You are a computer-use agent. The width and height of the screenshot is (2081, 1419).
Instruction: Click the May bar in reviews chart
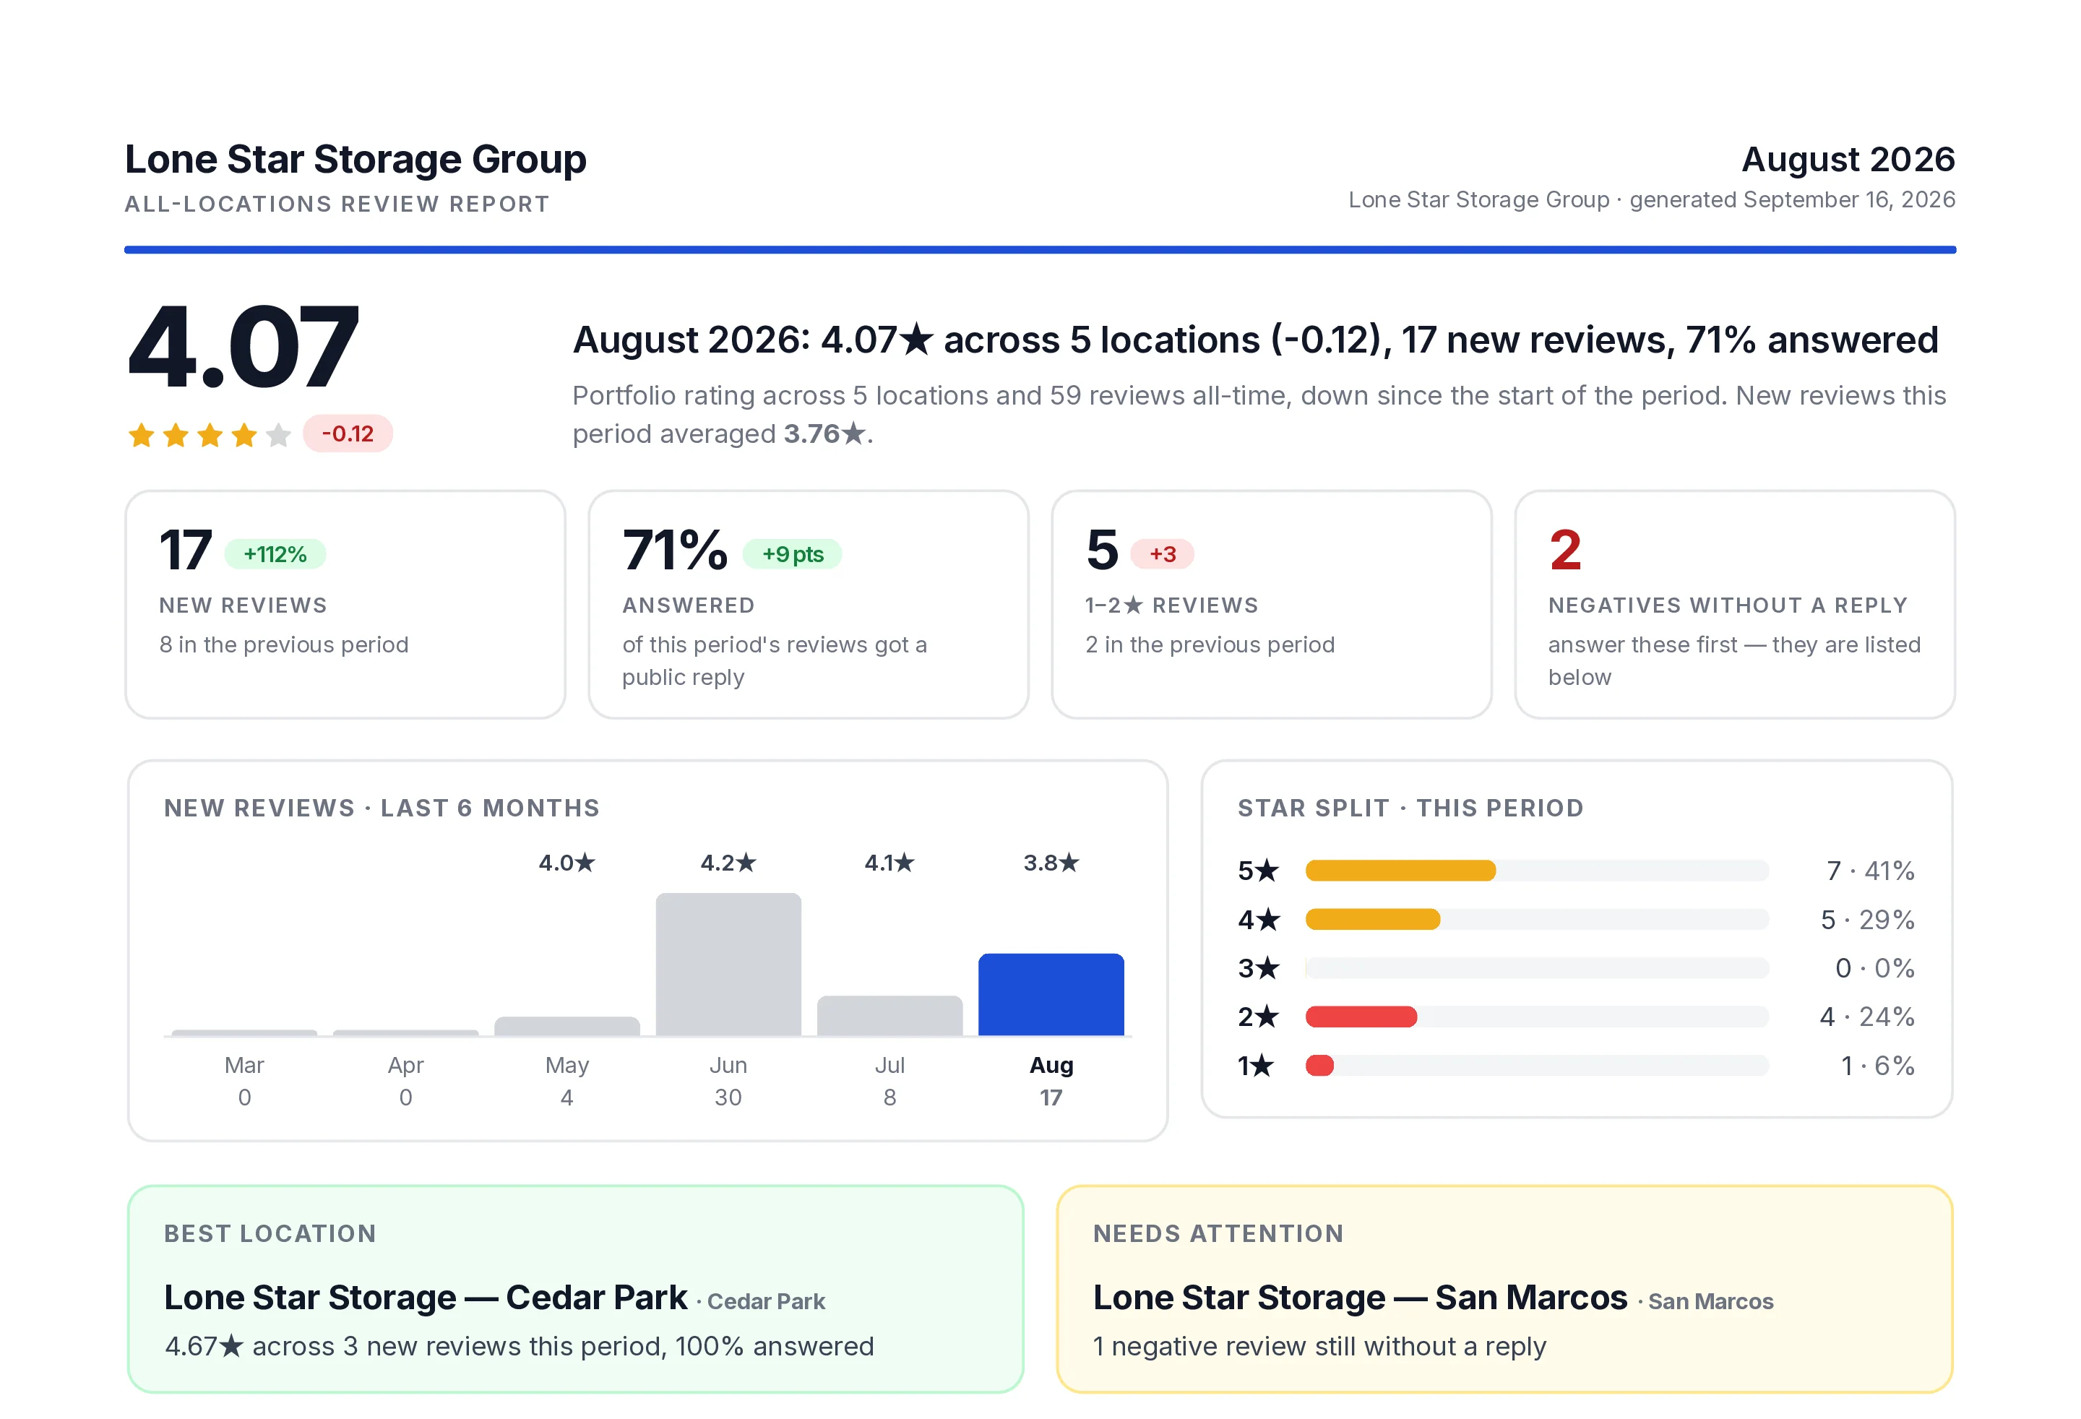(x=566, y=1026)
